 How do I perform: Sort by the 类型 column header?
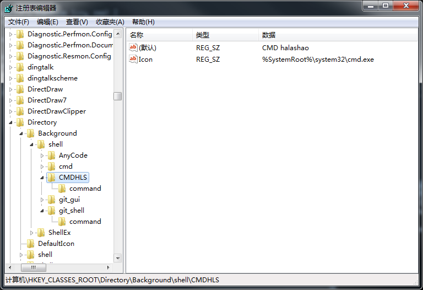click(x=225, y=35)
